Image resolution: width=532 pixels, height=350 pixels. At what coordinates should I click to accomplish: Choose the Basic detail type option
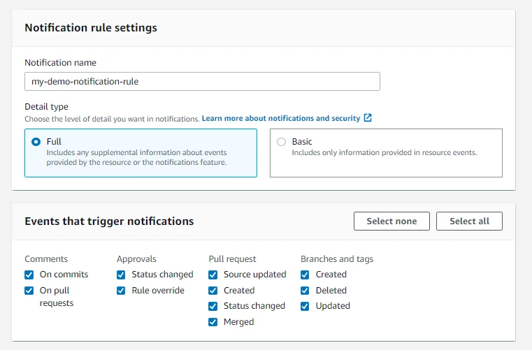tap(282, 142)
